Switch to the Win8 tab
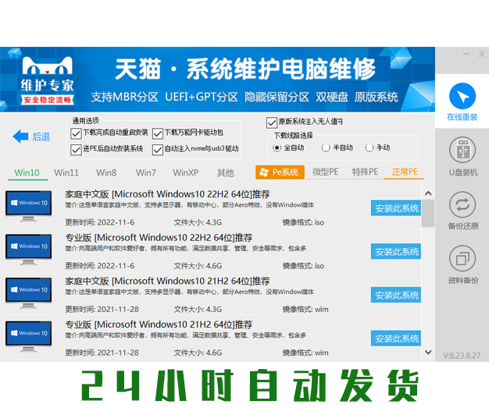Image resolution: width=489 pixels, height=408 pixels. pos(106,172)
